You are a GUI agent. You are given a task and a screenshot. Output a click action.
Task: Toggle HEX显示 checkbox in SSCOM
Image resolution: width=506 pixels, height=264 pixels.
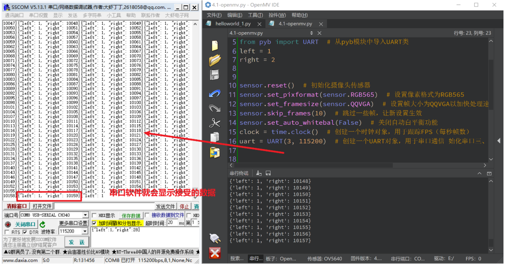click(94, 215)
